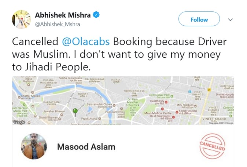This screenshot has height=167, width=247.
Task: Click the green location pin on map
Action: [x=75, y=112]
